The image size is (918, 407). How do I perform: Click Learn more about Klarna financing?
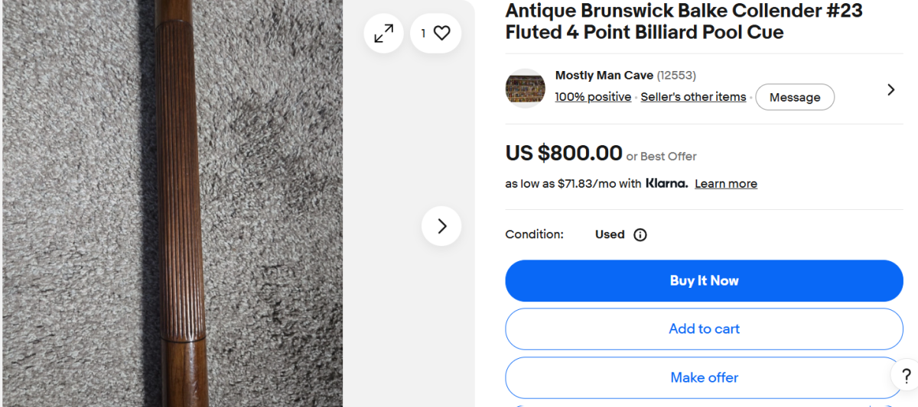coord(726,184)
